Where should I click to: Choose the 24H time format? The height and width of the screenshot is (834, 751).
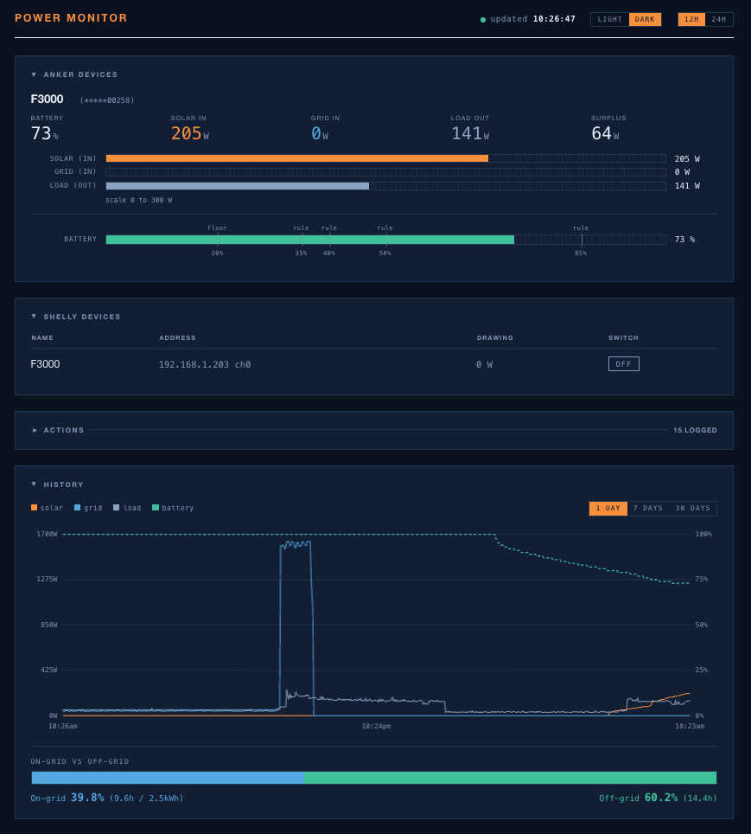pyautogui.click(x=719, y=19)
